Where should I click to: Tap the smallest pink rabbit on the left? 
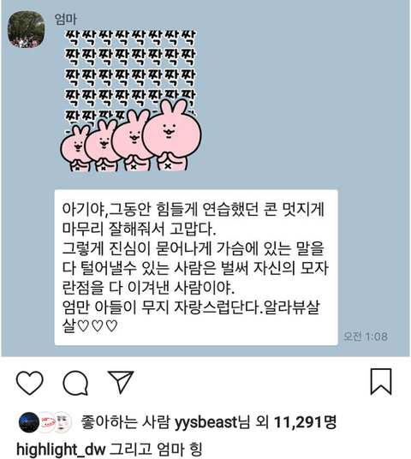pyautogui.click(x=75, y=148)
